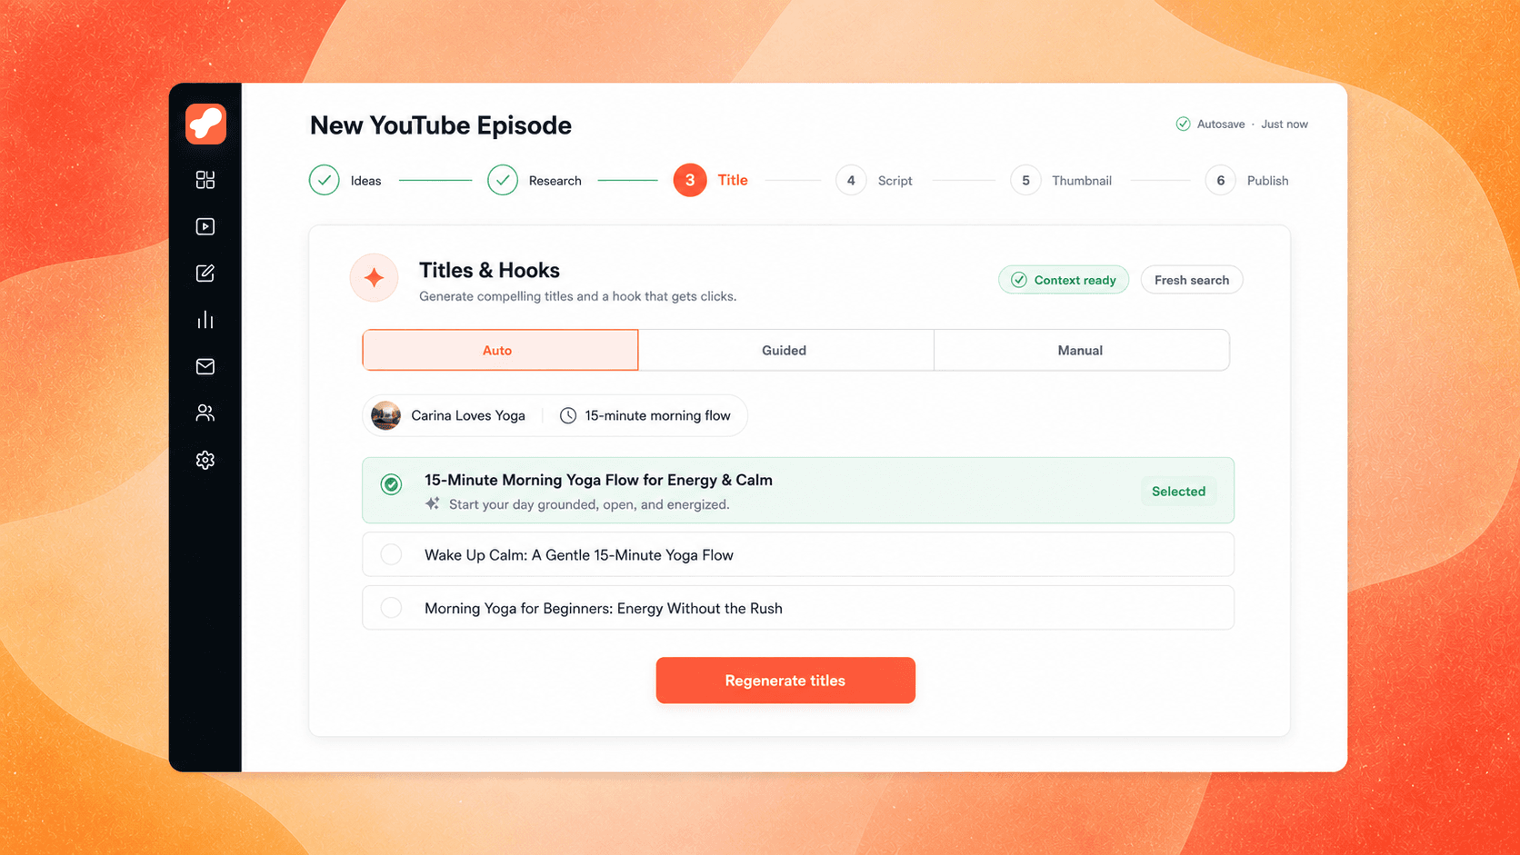1520x855 pixels.
Task: Go to step 4 Script
Action: click(x=851, y=180)
